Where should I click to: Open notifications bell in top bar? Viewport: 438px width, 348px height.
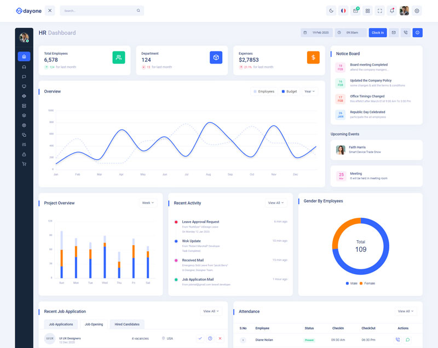coord(391,10)
